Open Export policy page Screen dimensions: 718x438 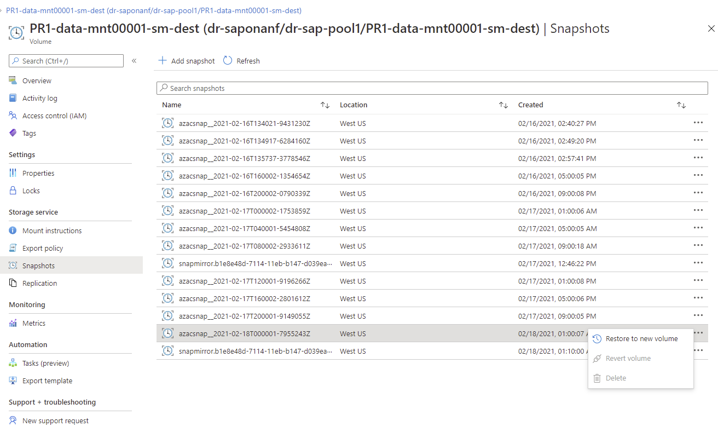point(43,248)
